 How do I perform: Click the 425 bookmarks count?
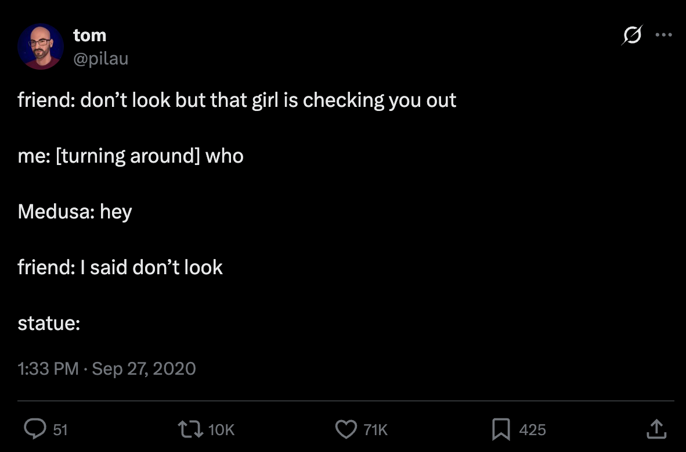pyautogui.click(x=532, y=430)
